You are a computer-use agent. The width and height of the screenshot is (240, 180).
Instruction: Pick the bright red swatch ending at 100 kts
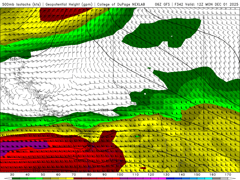tap(116, 178)
